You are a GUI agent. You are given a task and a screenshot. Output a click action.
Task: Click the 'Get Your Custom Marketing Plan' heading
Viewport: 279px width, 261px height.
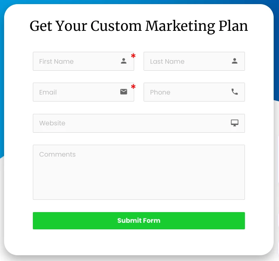[x=139, y=26]
